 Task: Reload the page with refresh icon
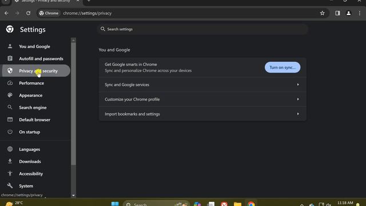28,13
